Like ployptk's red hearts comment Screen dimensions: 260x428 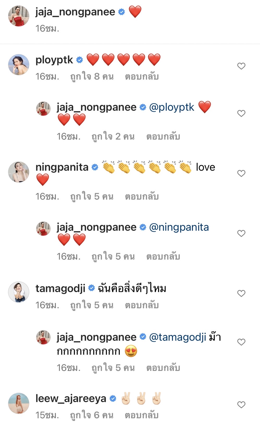tap(241, 66)
